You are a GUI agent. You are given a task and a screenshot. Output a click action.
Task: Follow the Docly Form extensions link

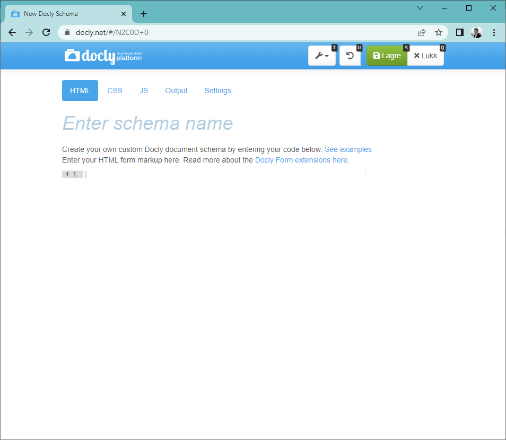(x=302, y=160)
